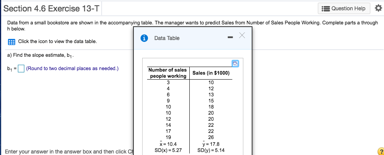This screenshot has height=155, width=384.
Task: Select the number of sales people value 6
Action: pos(168,95)
